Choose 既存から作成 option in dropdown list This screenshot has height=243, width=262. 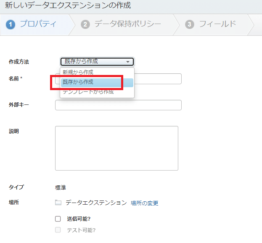97,83
